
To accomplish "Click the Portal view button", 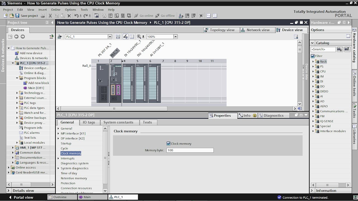I will point(21,197).
